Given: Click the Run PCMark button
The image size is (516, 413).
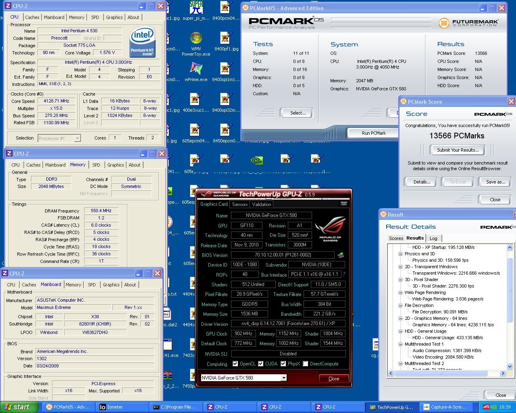Looking at the screenshot, I should pos(374,133).
